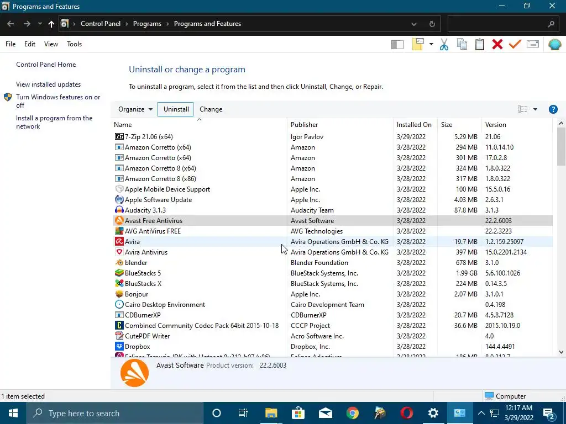The height and width of the screenshot is (424, 566).
Task: Open the View menu
Action: (x=51, y=44)
